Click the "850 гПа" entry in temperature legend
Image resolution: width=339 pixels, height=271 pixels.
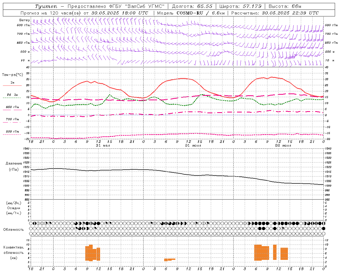[x=12, y=107]
